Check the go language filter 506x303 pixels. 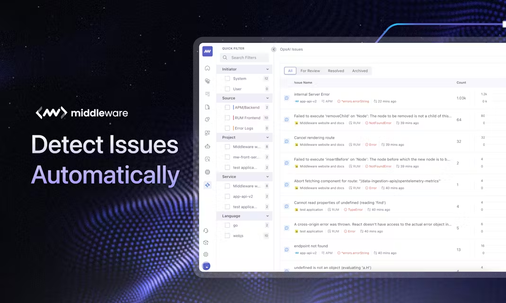228,225
